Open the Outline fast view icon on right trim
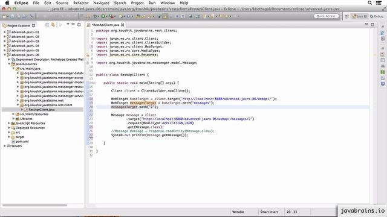The height and width of the screenshot is (217, 387). tap(383, 33)
